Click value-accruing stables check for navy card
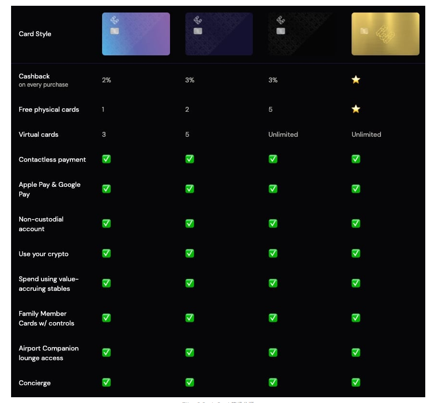Image resolution: width=432 pixels, height=403 pixels. pos(190,283)
